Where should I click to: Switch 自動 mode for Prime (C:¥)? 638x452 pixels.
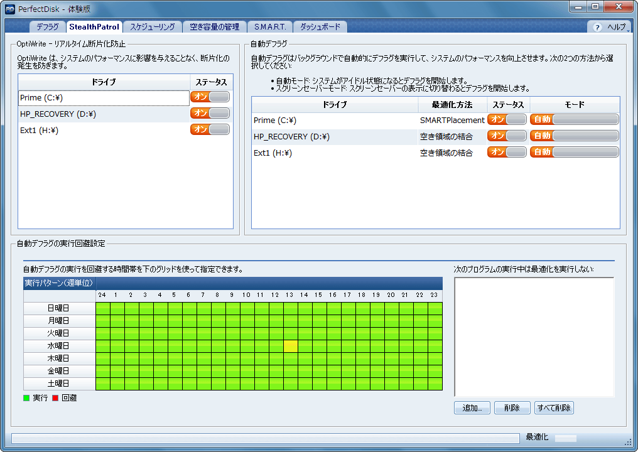coord(575,119)
